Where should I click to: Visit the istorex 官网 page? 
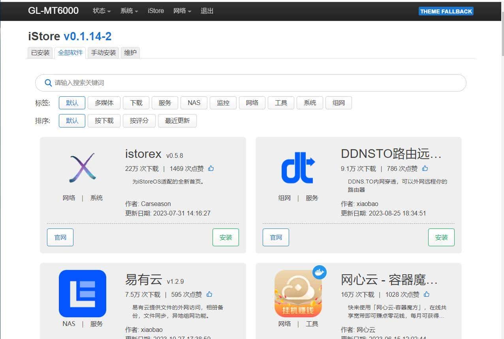[60, 237]
